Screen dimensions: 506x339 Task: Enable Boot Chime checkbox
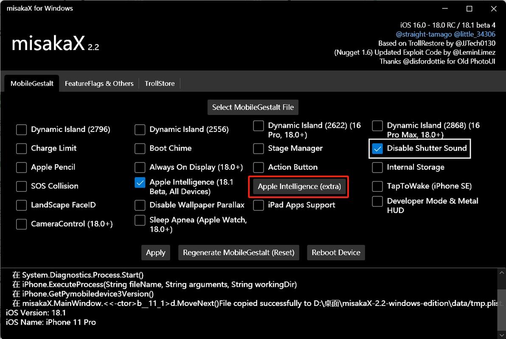(x=140, y=148)
